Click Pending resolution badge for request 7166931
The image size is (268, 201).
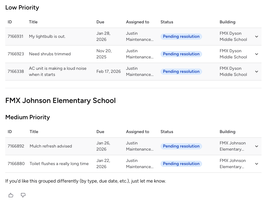pos(181,37)
